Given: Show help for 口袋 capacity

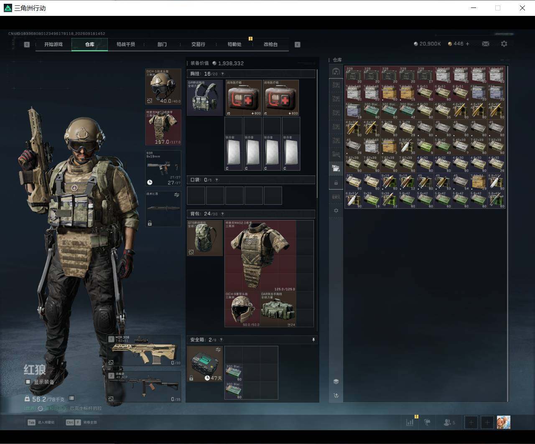Looking at the screenshot, I should (x=217, y=180).
